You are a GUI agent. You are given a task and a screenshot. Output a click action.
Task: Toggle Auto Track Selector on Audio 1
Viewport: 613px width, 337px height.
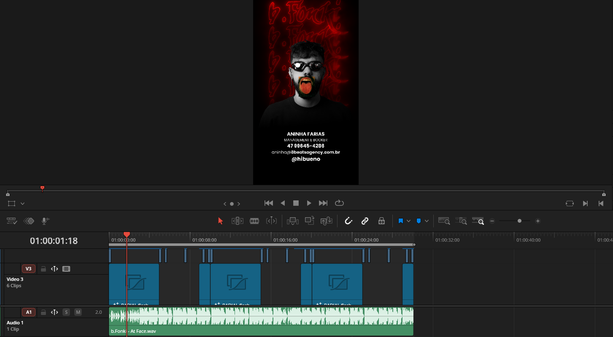pos(54,312)
